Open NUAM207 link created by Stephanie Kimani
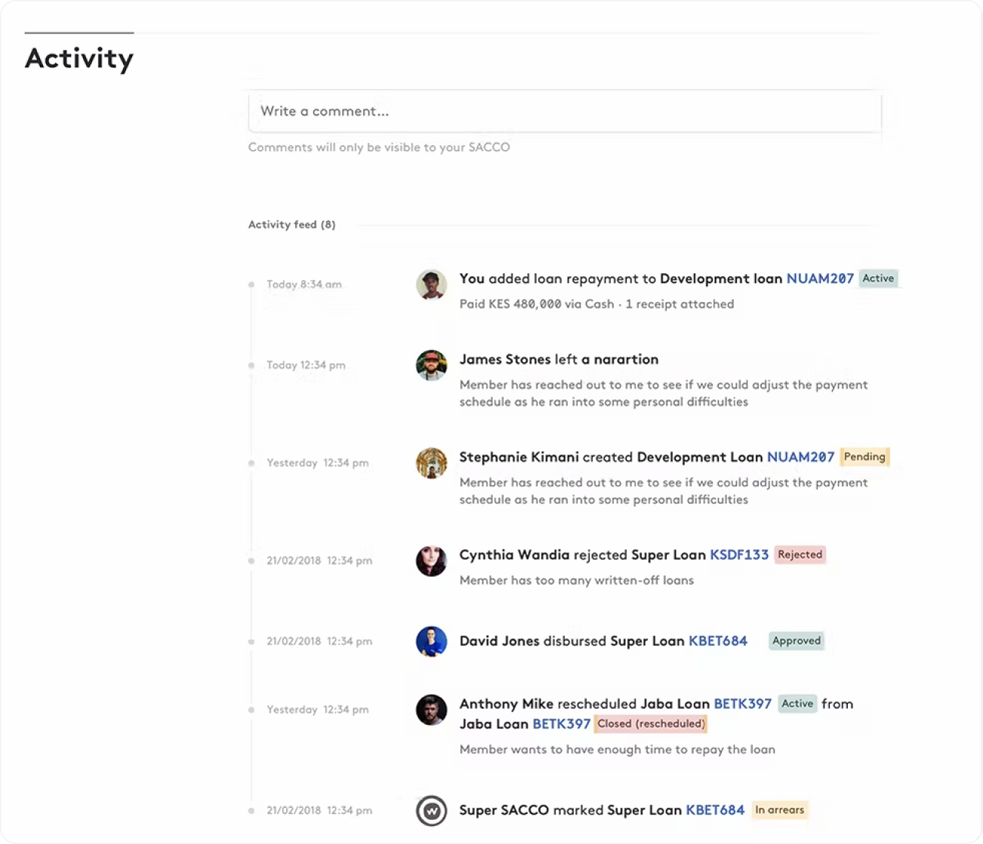Viewport: 983px width, 844px height. click(x=800, y=457)
